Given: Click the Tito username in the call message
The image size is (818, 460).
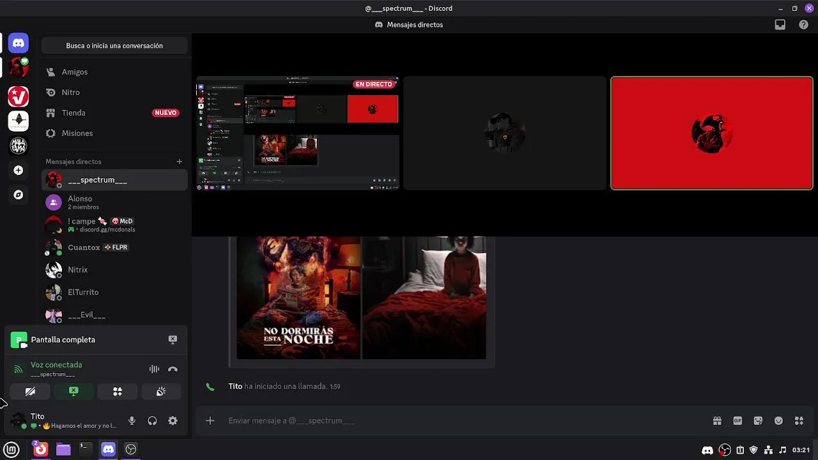Looking at the screenshot, I should point(235,387).
